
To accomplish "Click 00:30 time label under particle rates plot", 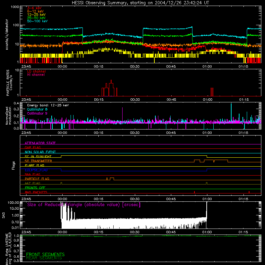I will point(135,100).
